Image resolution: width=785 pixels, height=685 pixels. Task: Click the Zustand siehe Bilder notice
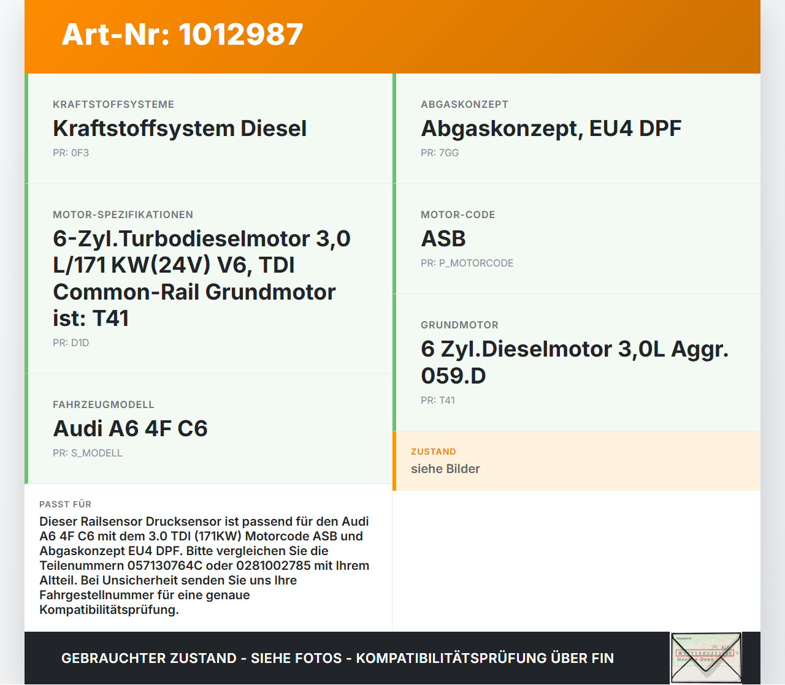[x=445, y=469]
